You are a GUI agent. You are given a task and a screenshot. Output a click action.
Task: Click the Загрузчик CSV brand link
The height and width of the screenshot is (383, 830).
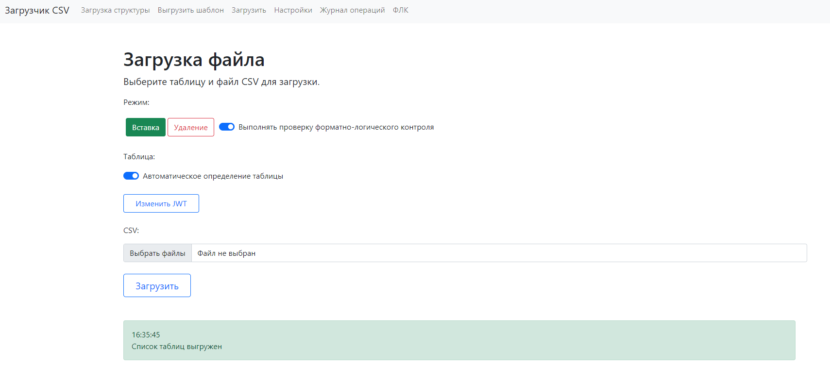tap(37, 10)
